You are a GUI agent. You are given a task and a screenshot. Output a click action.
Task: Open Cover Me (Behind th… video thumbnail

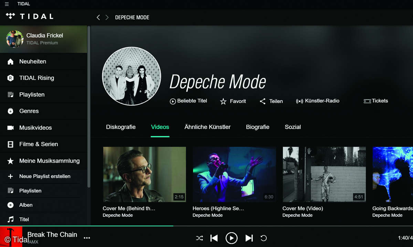(145, 174)
